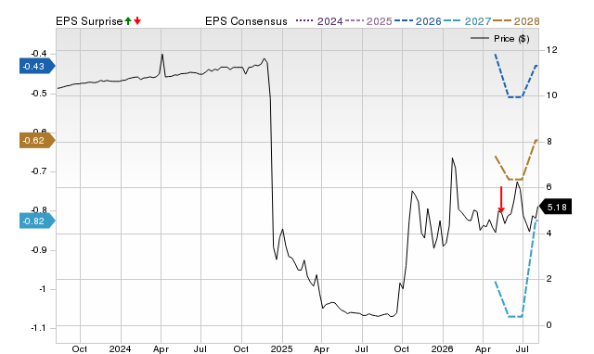Click the x-axis label 2026
Image resolution: width=594 pixels, height=354 pixels.
coord(442,349)
